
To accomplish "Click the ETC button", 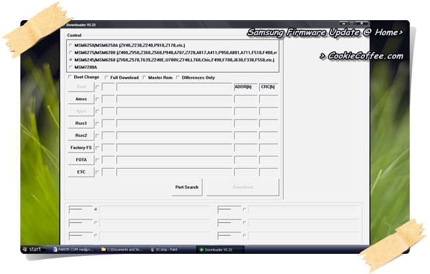I will coord(81,172).
